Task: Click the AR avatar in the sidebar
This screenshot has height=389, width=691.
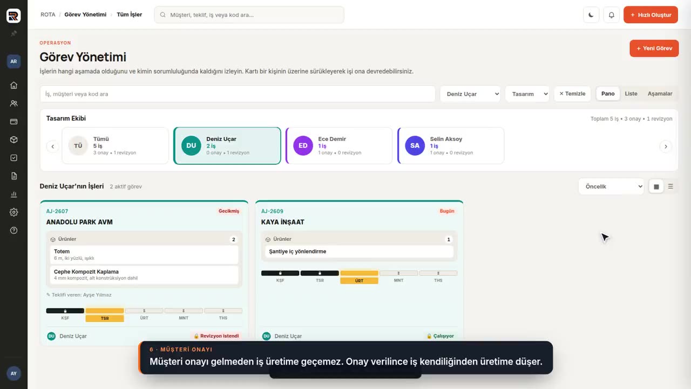Action: click(13, 62)
